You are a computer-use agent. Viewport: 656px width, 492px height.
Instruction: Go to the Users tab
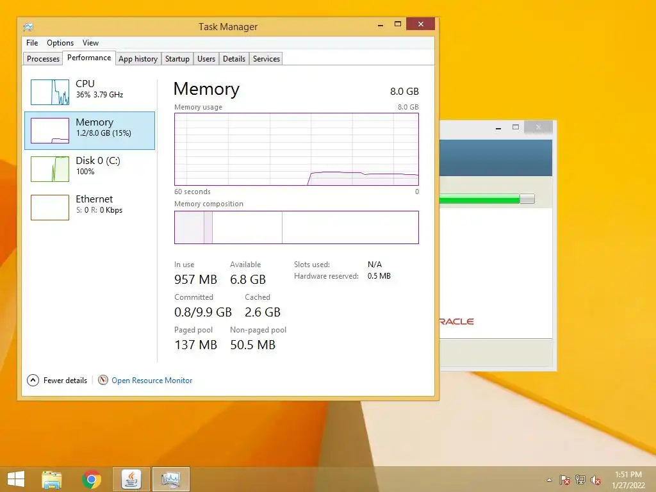(206, 58)
